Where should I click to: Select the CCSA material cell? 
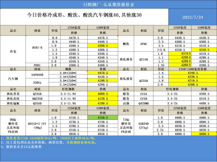pos(144,94)
